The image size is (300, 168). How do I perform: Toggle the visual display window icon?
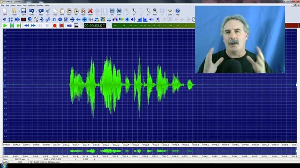coord(76,26)
